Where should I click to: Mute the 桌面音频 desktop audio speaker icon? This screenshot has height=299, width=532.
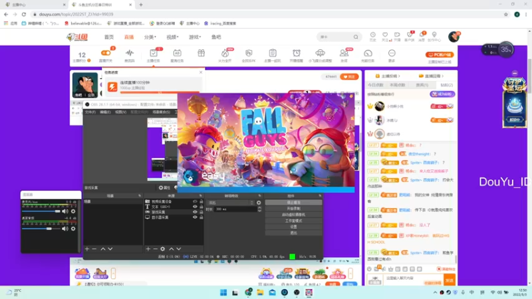coord(65,229)
